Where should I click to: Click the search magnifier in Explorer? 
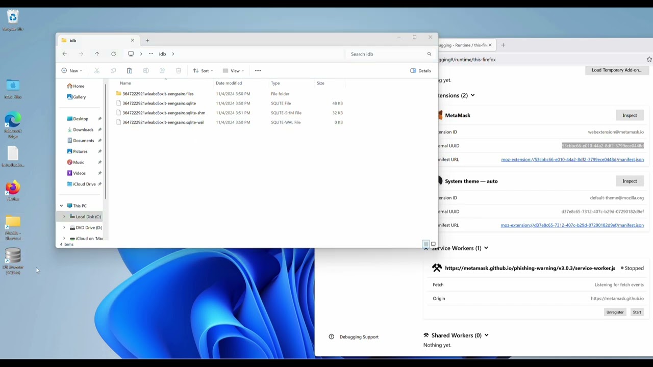point(429,54)
